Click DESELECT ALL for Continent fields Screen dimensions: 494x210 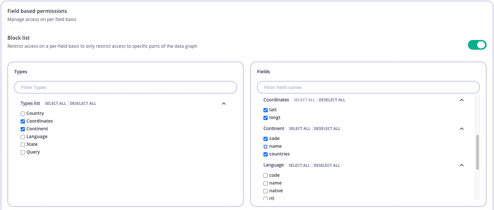click(327, 129)
